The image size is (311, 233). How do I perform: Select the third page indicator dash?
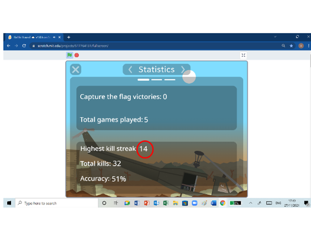point(170,80)
